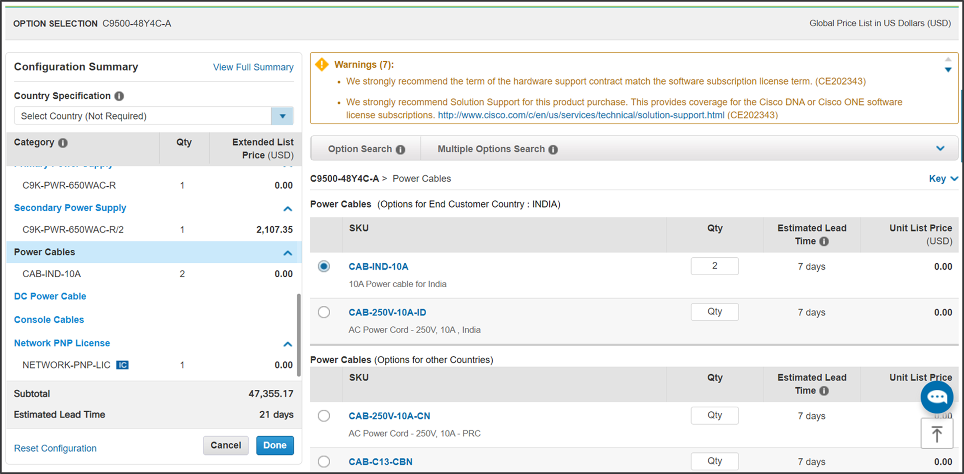Screen dimensions: 964x474
Task: Click Multiple Options Search info icon
Action: click(553, 150)
